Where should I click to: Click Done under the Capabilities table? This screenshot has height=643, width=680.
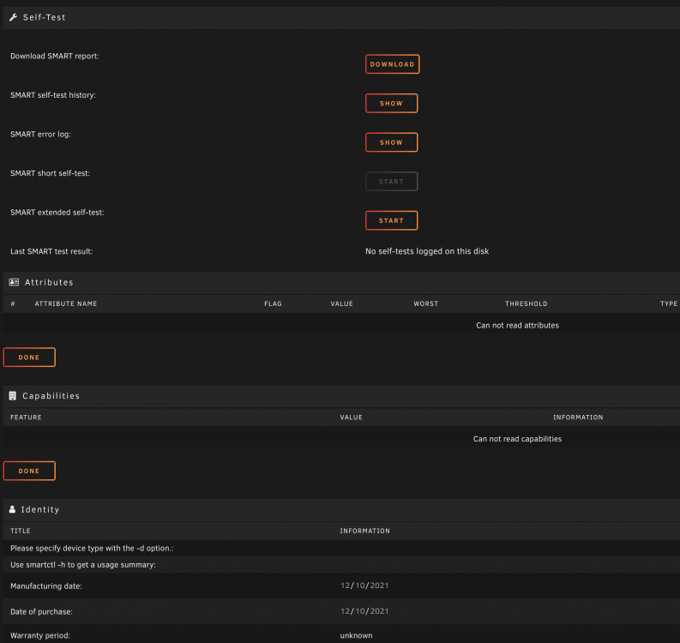(x=29, y=471)
